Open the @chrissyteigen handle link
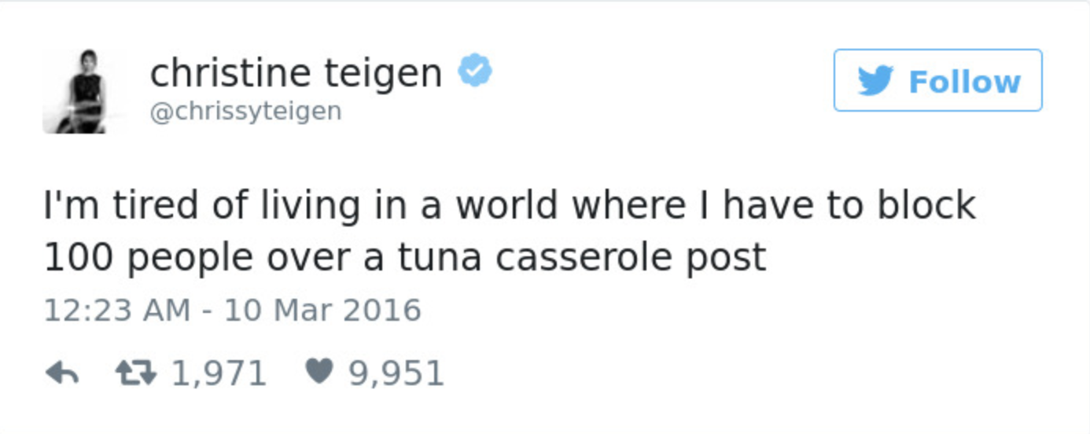The width and height of the screenshot is (1090, 434). [245, 112]
